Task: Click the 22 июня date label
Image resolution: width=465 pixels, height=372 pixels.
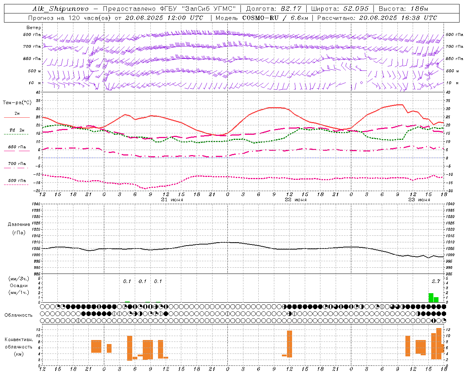Action: 296,200
